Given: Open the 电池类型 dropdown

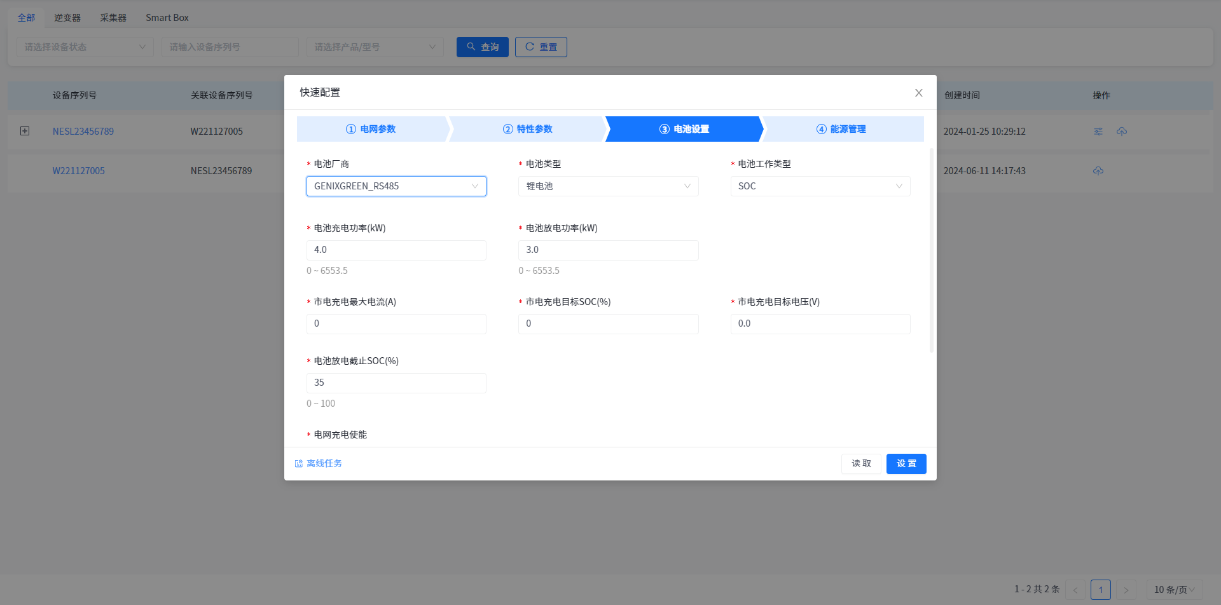Looking at the screenshot, I should tap(608, 186).
